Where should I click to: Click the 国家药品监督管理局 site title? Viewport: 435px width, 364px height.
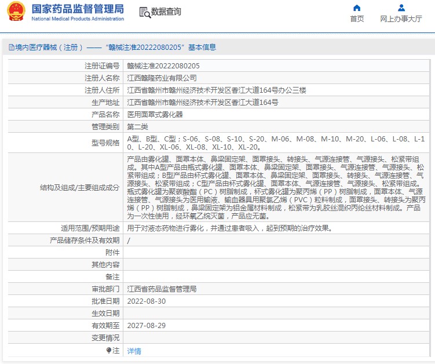(x=78, y=9)
